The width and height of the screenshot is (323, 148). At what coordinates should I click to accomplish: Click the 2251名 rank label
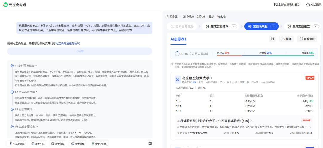[x=201, y=16]
